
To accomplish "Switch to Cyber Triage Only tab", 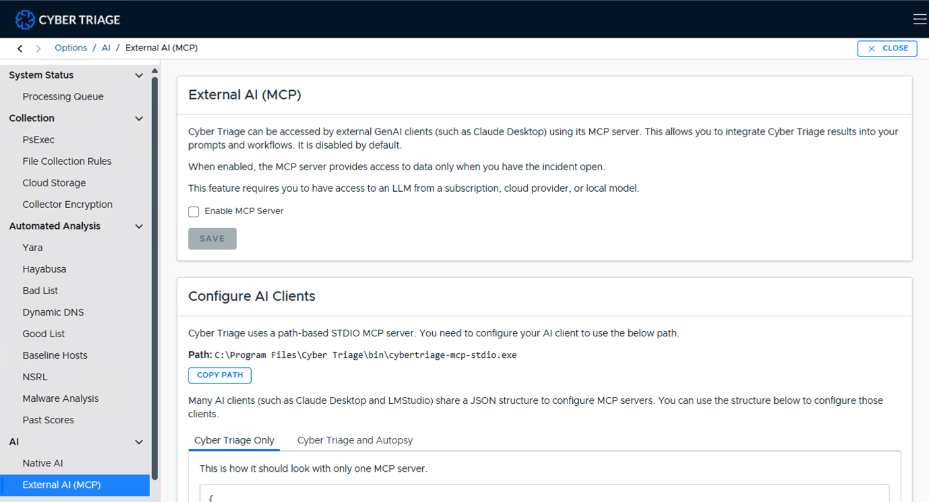I will click(234, 440).
